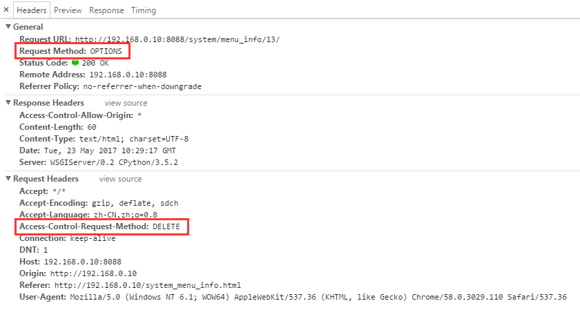This screenshot has height=310, width=580.
Task: View source of Request Headers
Action: 120,179
